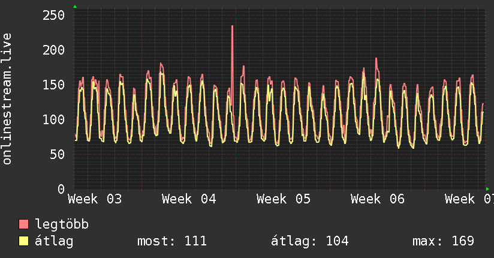The height and width of the screenshot is (258, 494).
Task: Click the onlinestream.live vertical axis title
Action: (x=7, y=99)
